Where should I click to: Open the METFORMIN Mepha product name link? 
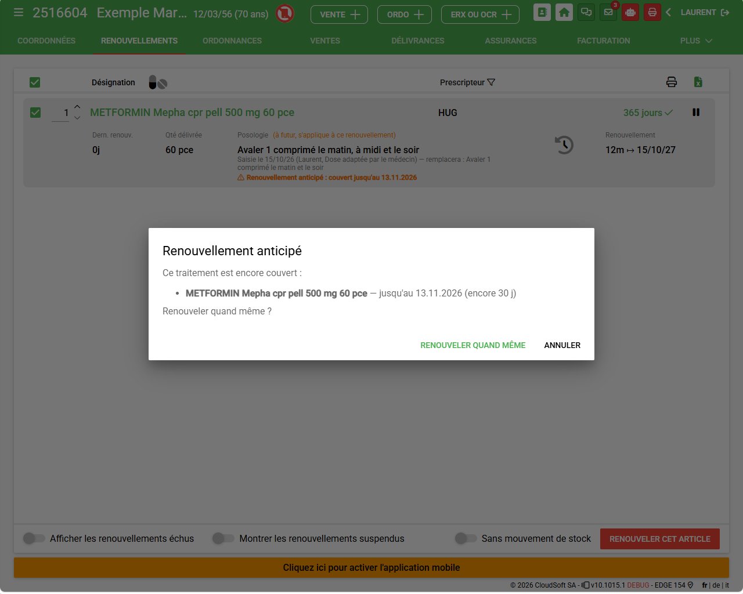pyautogui.click(x=192, y=113)
